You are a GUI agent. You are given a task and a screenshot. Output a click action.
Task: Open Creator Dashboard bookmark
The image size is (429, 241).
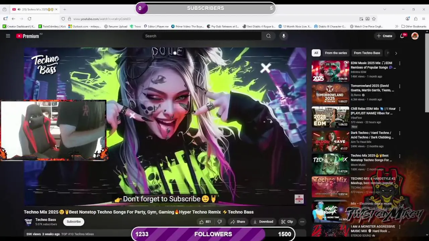(x=19, y=26)
